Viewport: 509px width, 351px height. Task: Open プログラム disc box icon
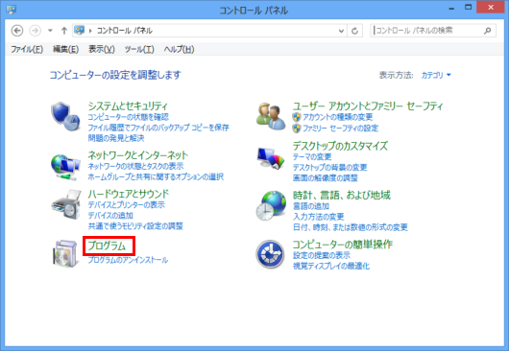[65, 254]
